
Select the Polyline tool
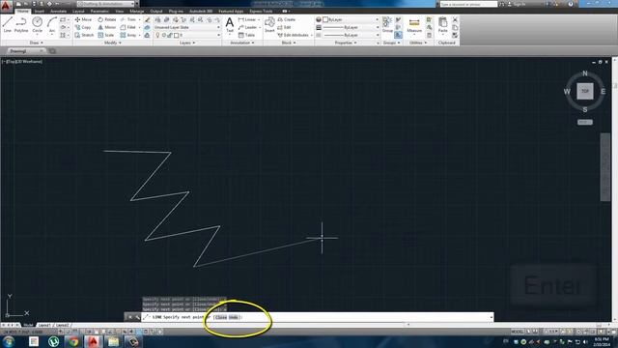(21, 24)
